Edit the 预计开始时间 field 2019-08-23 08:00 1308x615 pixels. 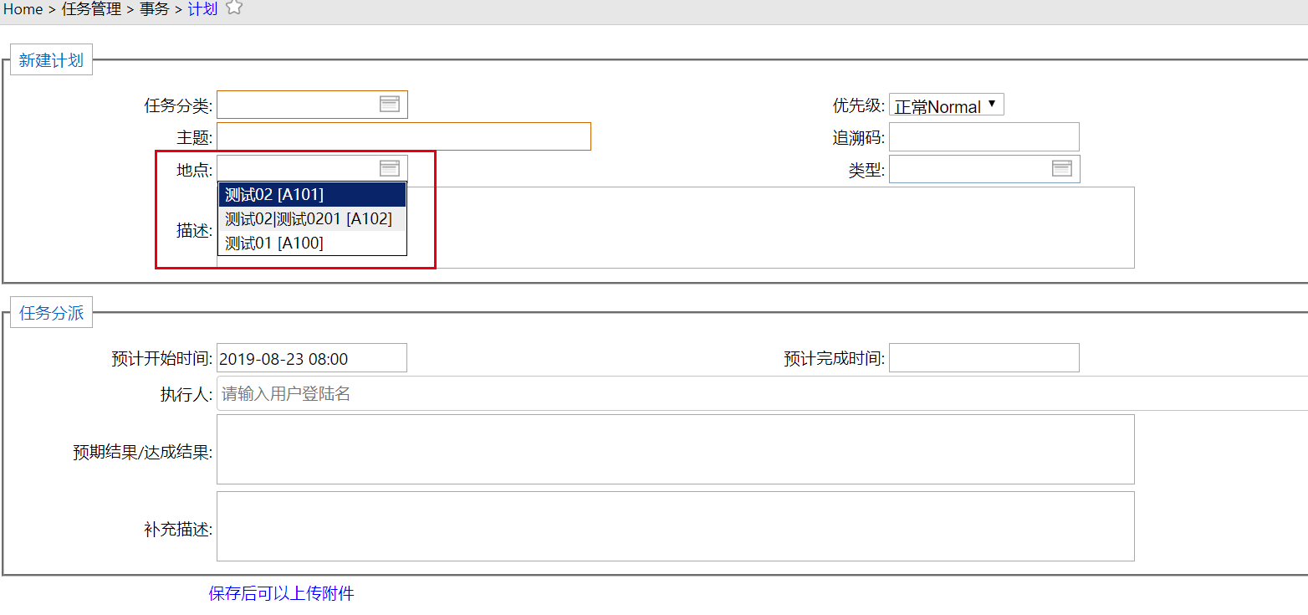click(312, 358)
